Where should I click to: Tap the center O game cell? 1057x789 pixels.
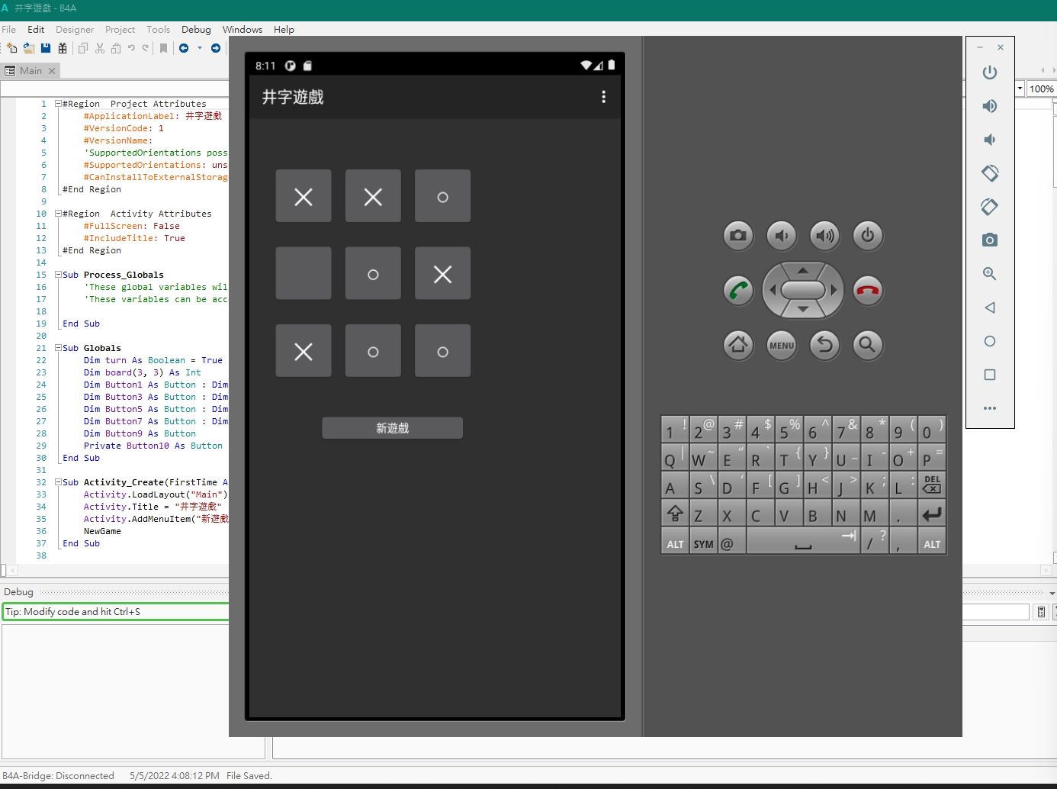click(373, 273)
